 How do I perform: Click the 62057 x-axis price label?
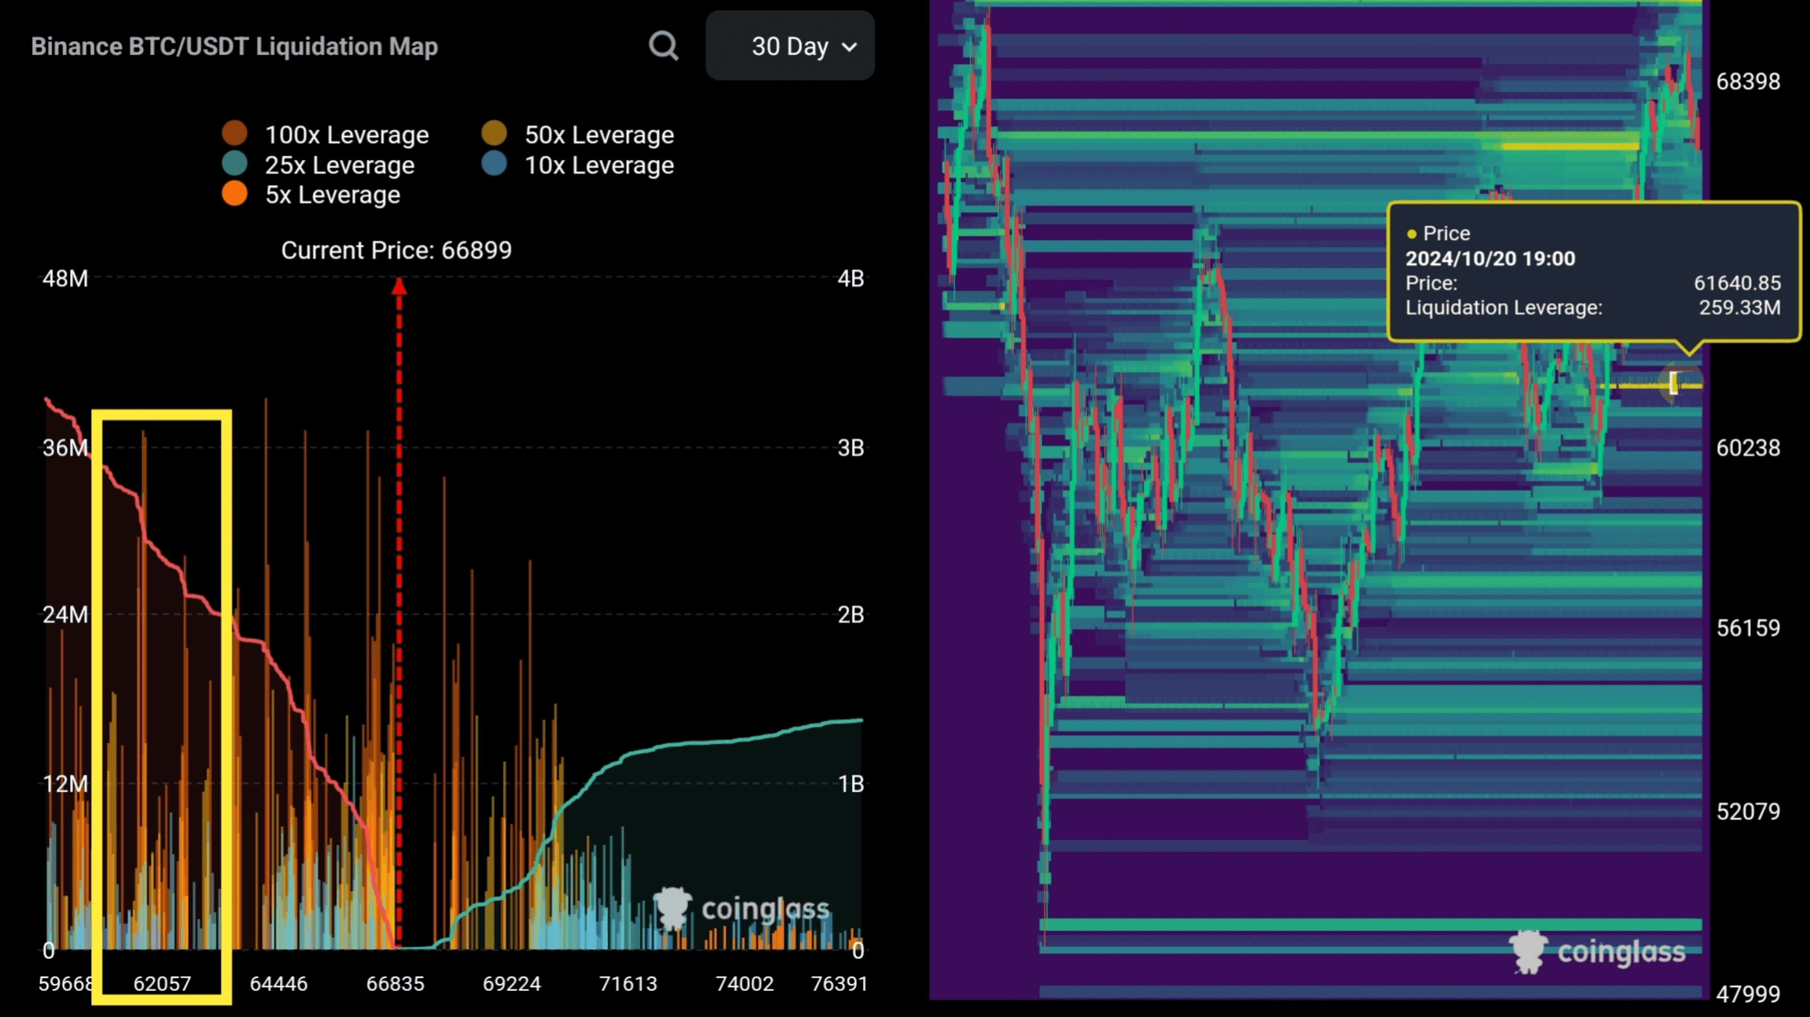162,983
